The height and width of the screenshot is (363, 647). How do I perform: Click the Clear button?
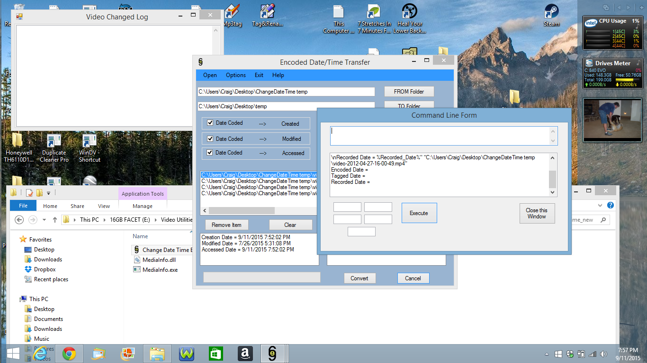pos(290,225)
